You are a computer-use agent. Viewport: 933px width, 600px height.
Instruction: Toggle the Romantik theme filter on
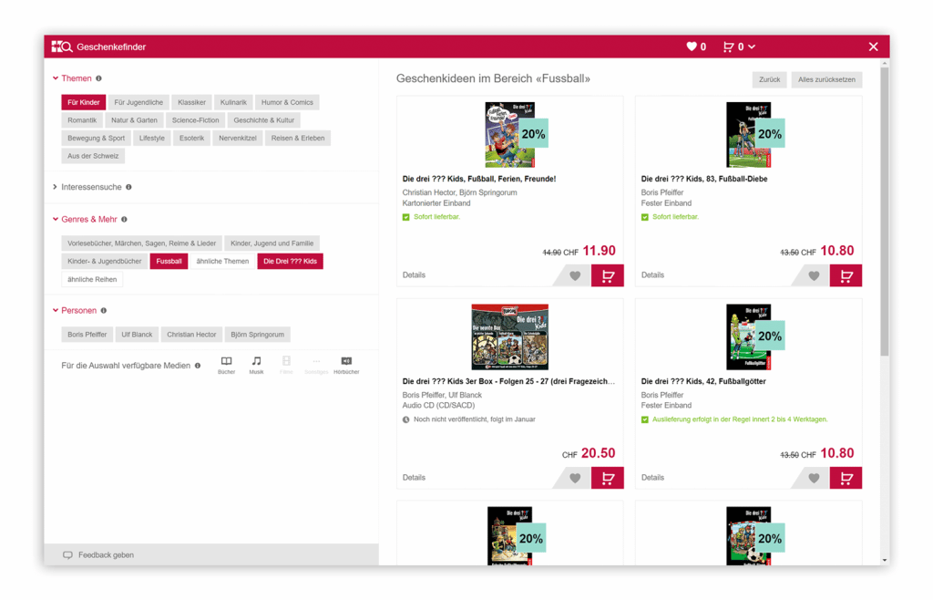[x=82, y=119]
